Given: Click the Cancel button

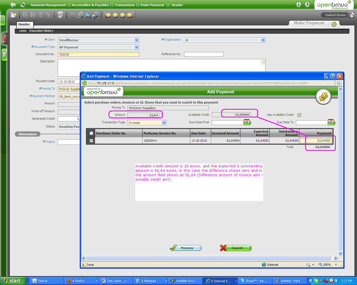Looking at the screenshot, I should 236,248.
